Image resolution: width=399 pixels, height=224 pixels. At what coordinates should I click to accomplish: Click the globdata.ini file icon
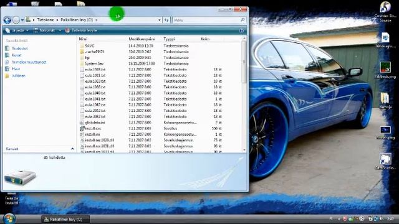click(82, 123)
